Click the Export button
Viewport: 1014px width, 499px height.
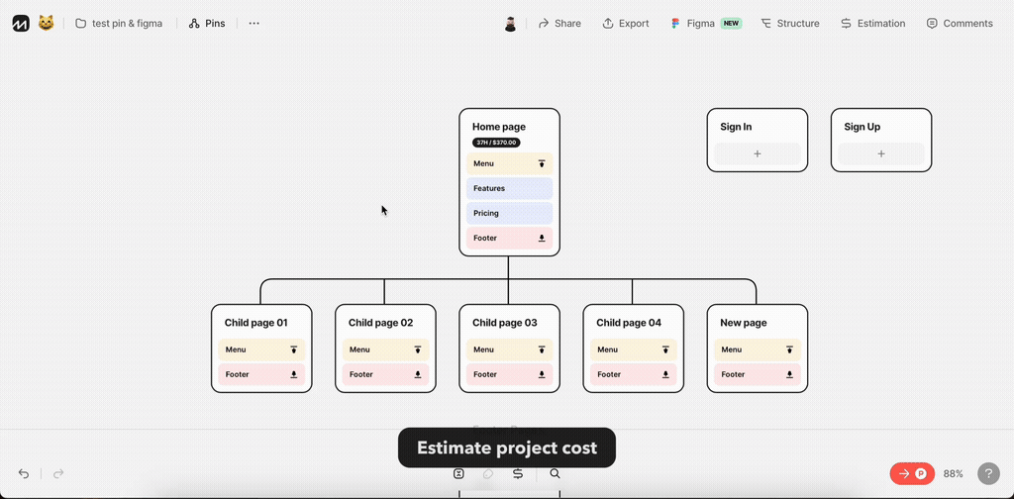tap(626, 24)
